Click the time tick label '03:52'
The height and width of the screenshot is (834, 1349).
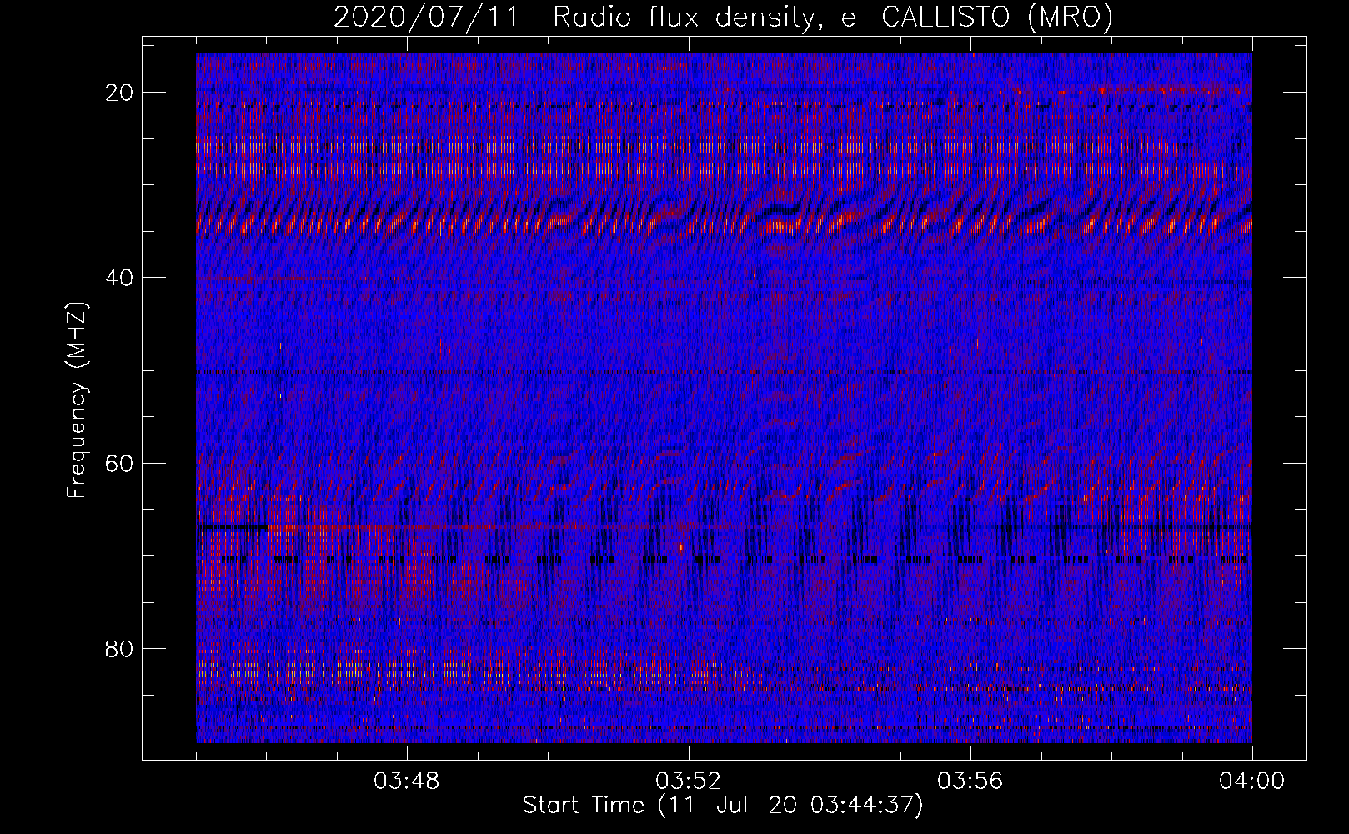[689, 781]
